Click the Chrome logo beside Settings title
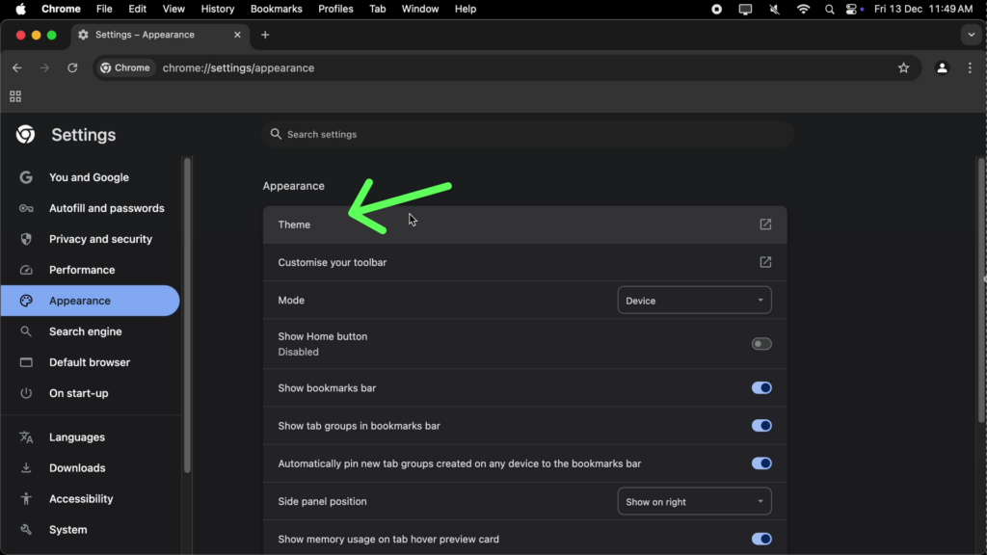Screen dimensions: 987x555 point(25,134)
